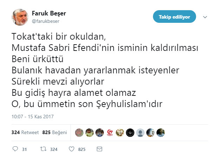The image size is (214, 159).
Task: Click the reply speech bubble icon
Action: point(15,149)
